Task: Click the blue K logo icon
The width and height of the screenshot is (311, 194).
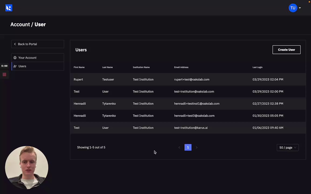Action: click(x=9, y=8)
